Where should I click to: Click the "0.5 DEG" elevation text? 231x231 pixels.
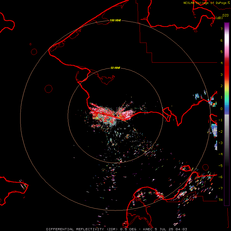(x=128, y=229)
